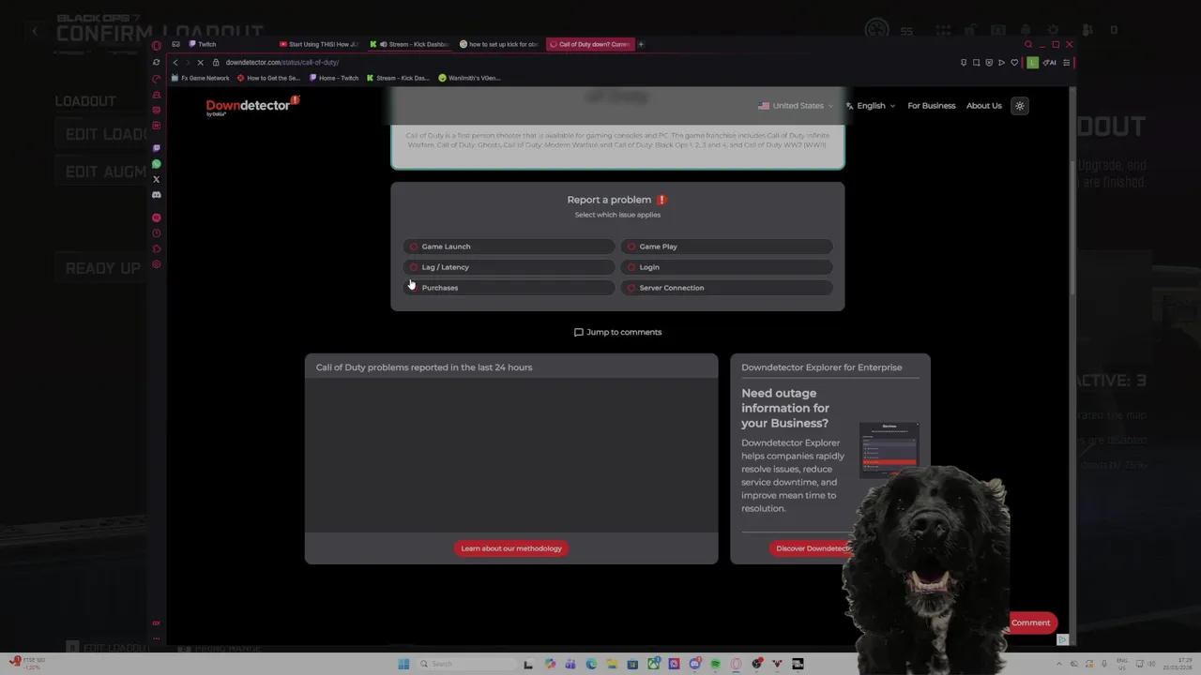Click Learn about our methodology button
The width and height of the screenshot is (1201, 675).
click(x=511, y=548)
